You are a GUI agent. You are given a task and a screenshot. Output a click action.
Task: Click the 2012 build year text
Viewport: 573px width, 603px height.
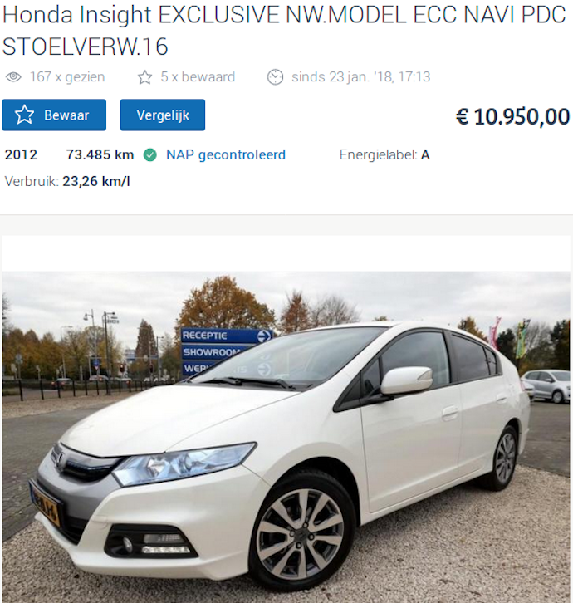coord(21,154)
